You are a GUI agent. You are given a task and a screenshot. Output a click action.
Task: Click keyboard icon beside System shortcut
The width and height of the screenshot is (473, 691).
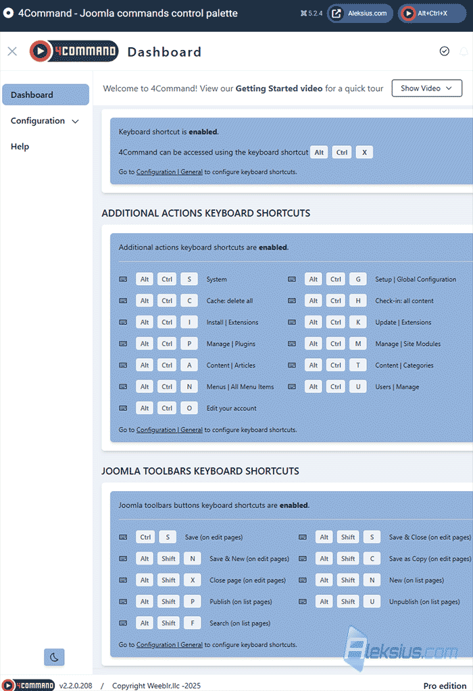[x=124, y=280]
